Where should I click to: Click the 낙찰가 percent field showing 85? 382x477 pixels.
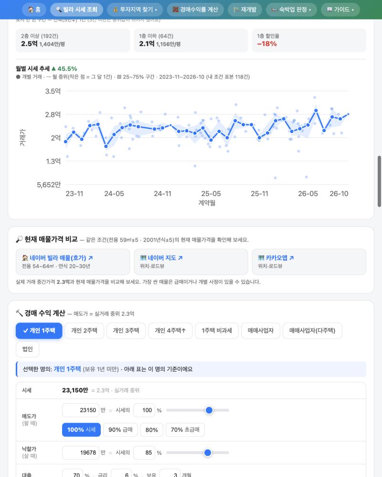144,453
